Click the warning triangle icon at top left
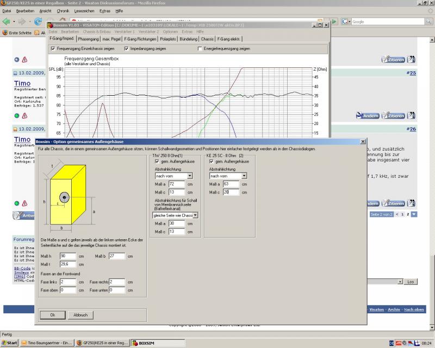 click(x=25, y=60)
